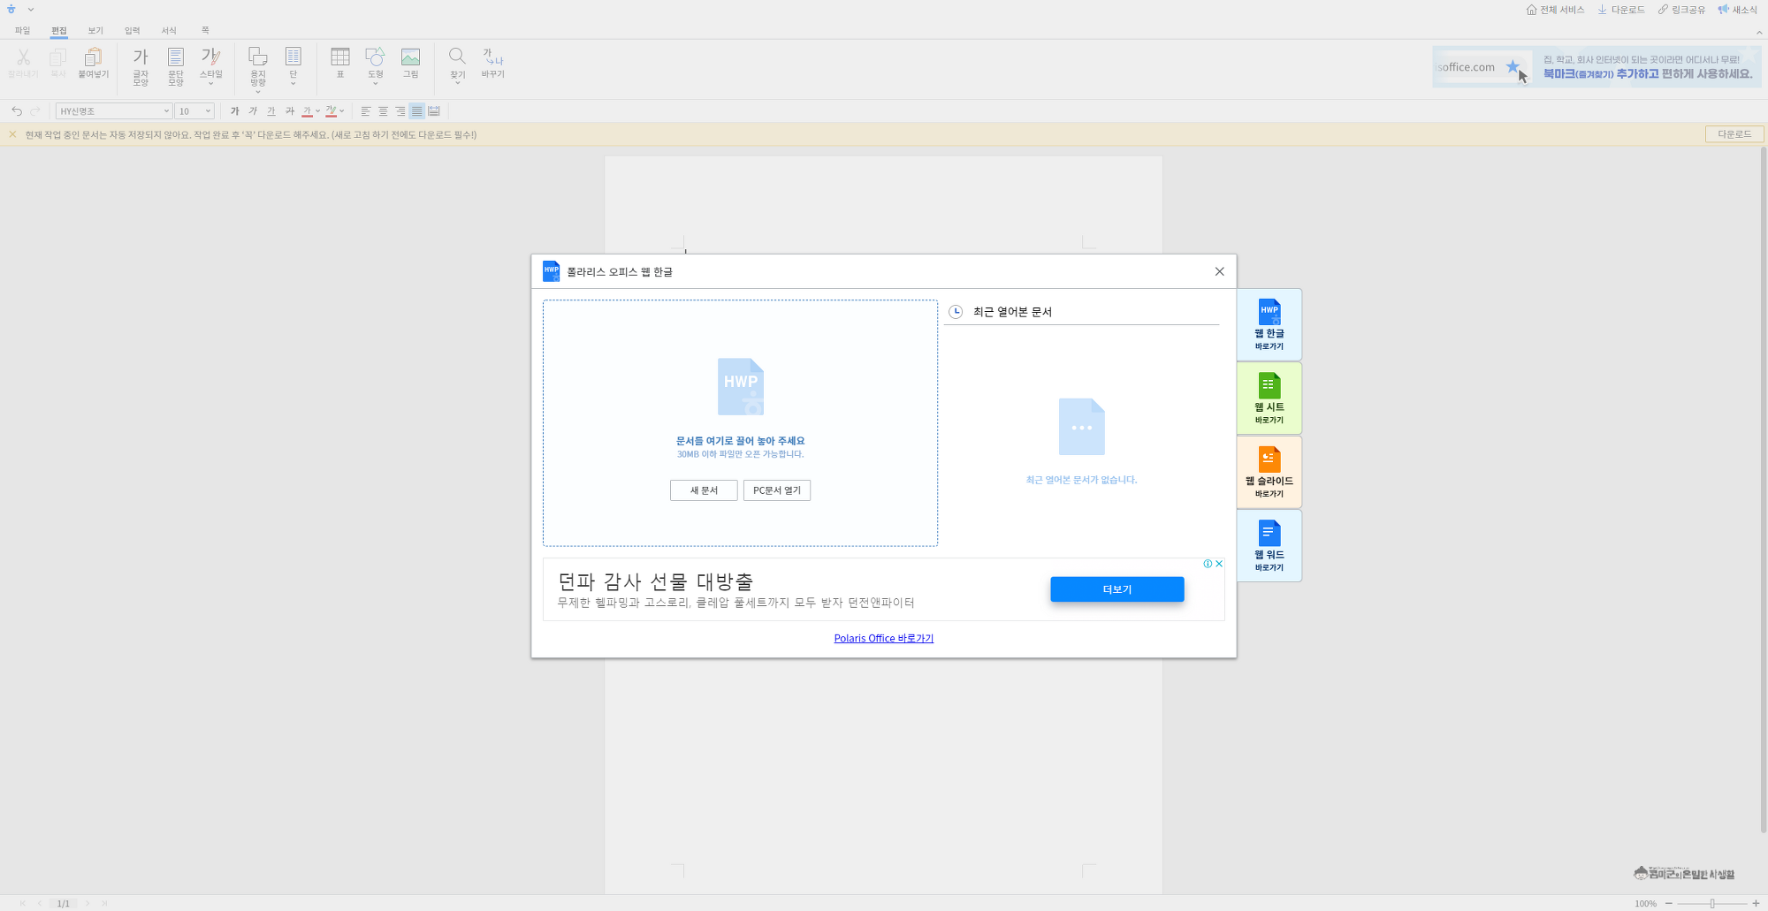Screen dimensions: 1768x911
Task: Collapse the ribbon with chevron
Action: tap(1759, 32)
